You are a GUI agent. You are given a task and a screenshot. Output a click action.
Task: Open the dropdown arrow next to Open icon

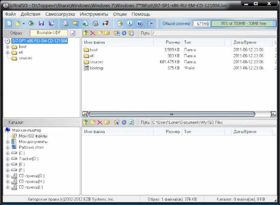(24, 23)
